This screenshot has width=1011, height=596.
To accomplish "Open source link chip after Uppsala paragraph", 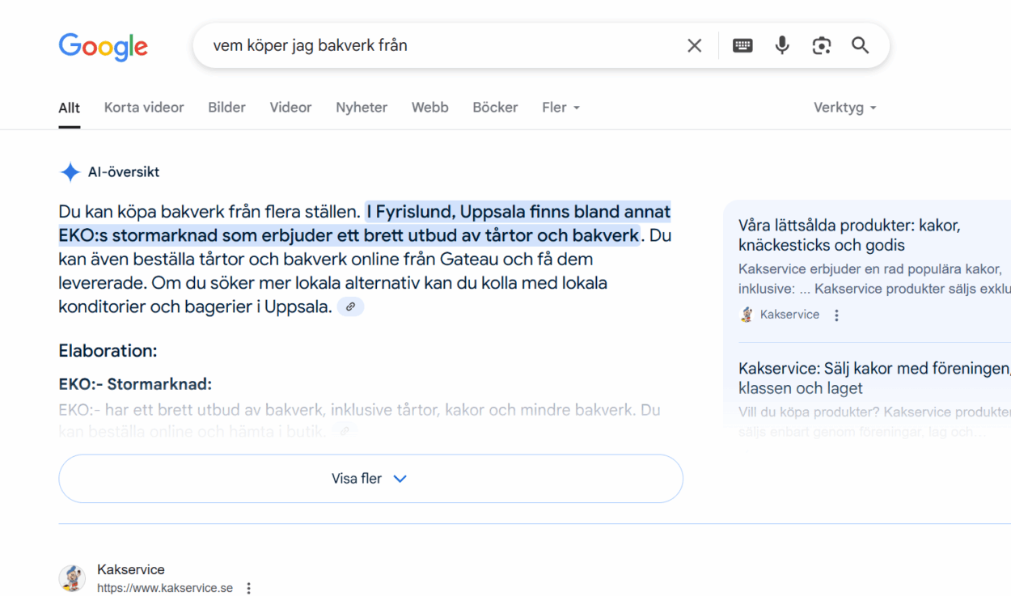I will pyautogui.click(x=350, y=307).
